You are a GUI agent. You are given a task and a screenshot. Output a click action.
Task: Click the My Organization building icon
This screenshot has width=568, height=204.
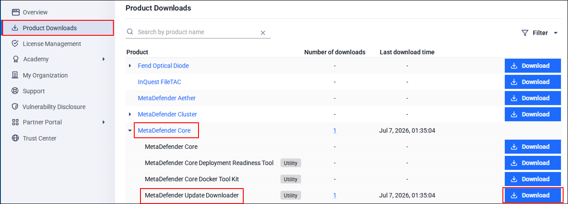click(15, 75)
